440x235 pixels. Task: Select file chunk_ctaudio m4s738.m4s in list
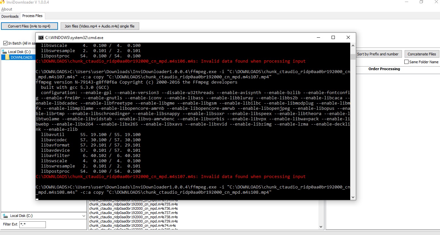tap(133, 217)
